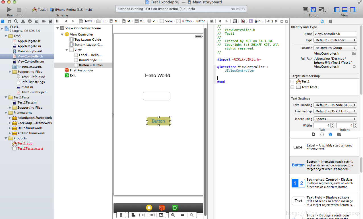Collapse the Supporting Files group under Test1
The width and height of the screenshot is (363, 219).
pos(10,72)
